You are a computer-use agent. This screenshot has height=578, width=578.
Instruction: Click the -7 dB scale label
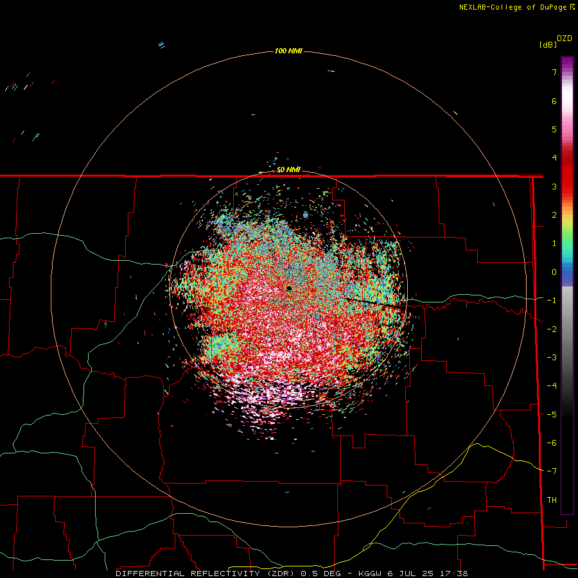click(552, 471)
